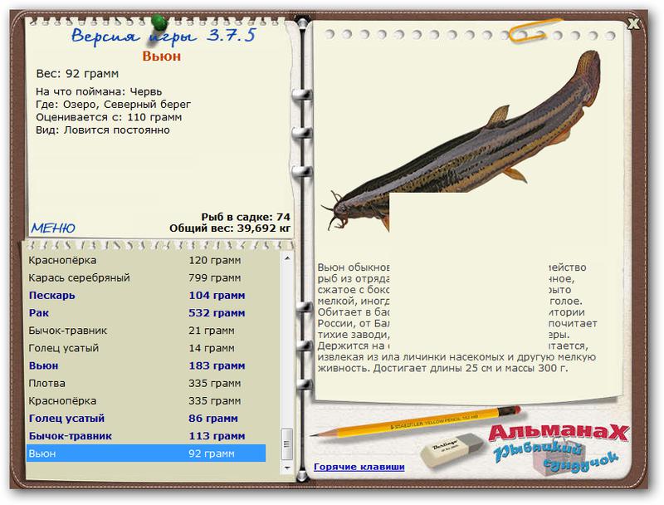Open the МЕНЮ link
664x505 pixels.
click(53, 228)
